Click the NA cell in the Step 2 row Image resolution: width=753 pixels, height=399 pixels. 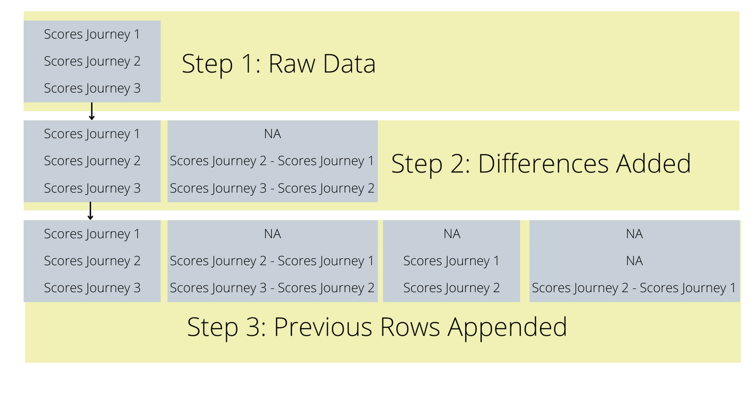(x=272, y=134)
